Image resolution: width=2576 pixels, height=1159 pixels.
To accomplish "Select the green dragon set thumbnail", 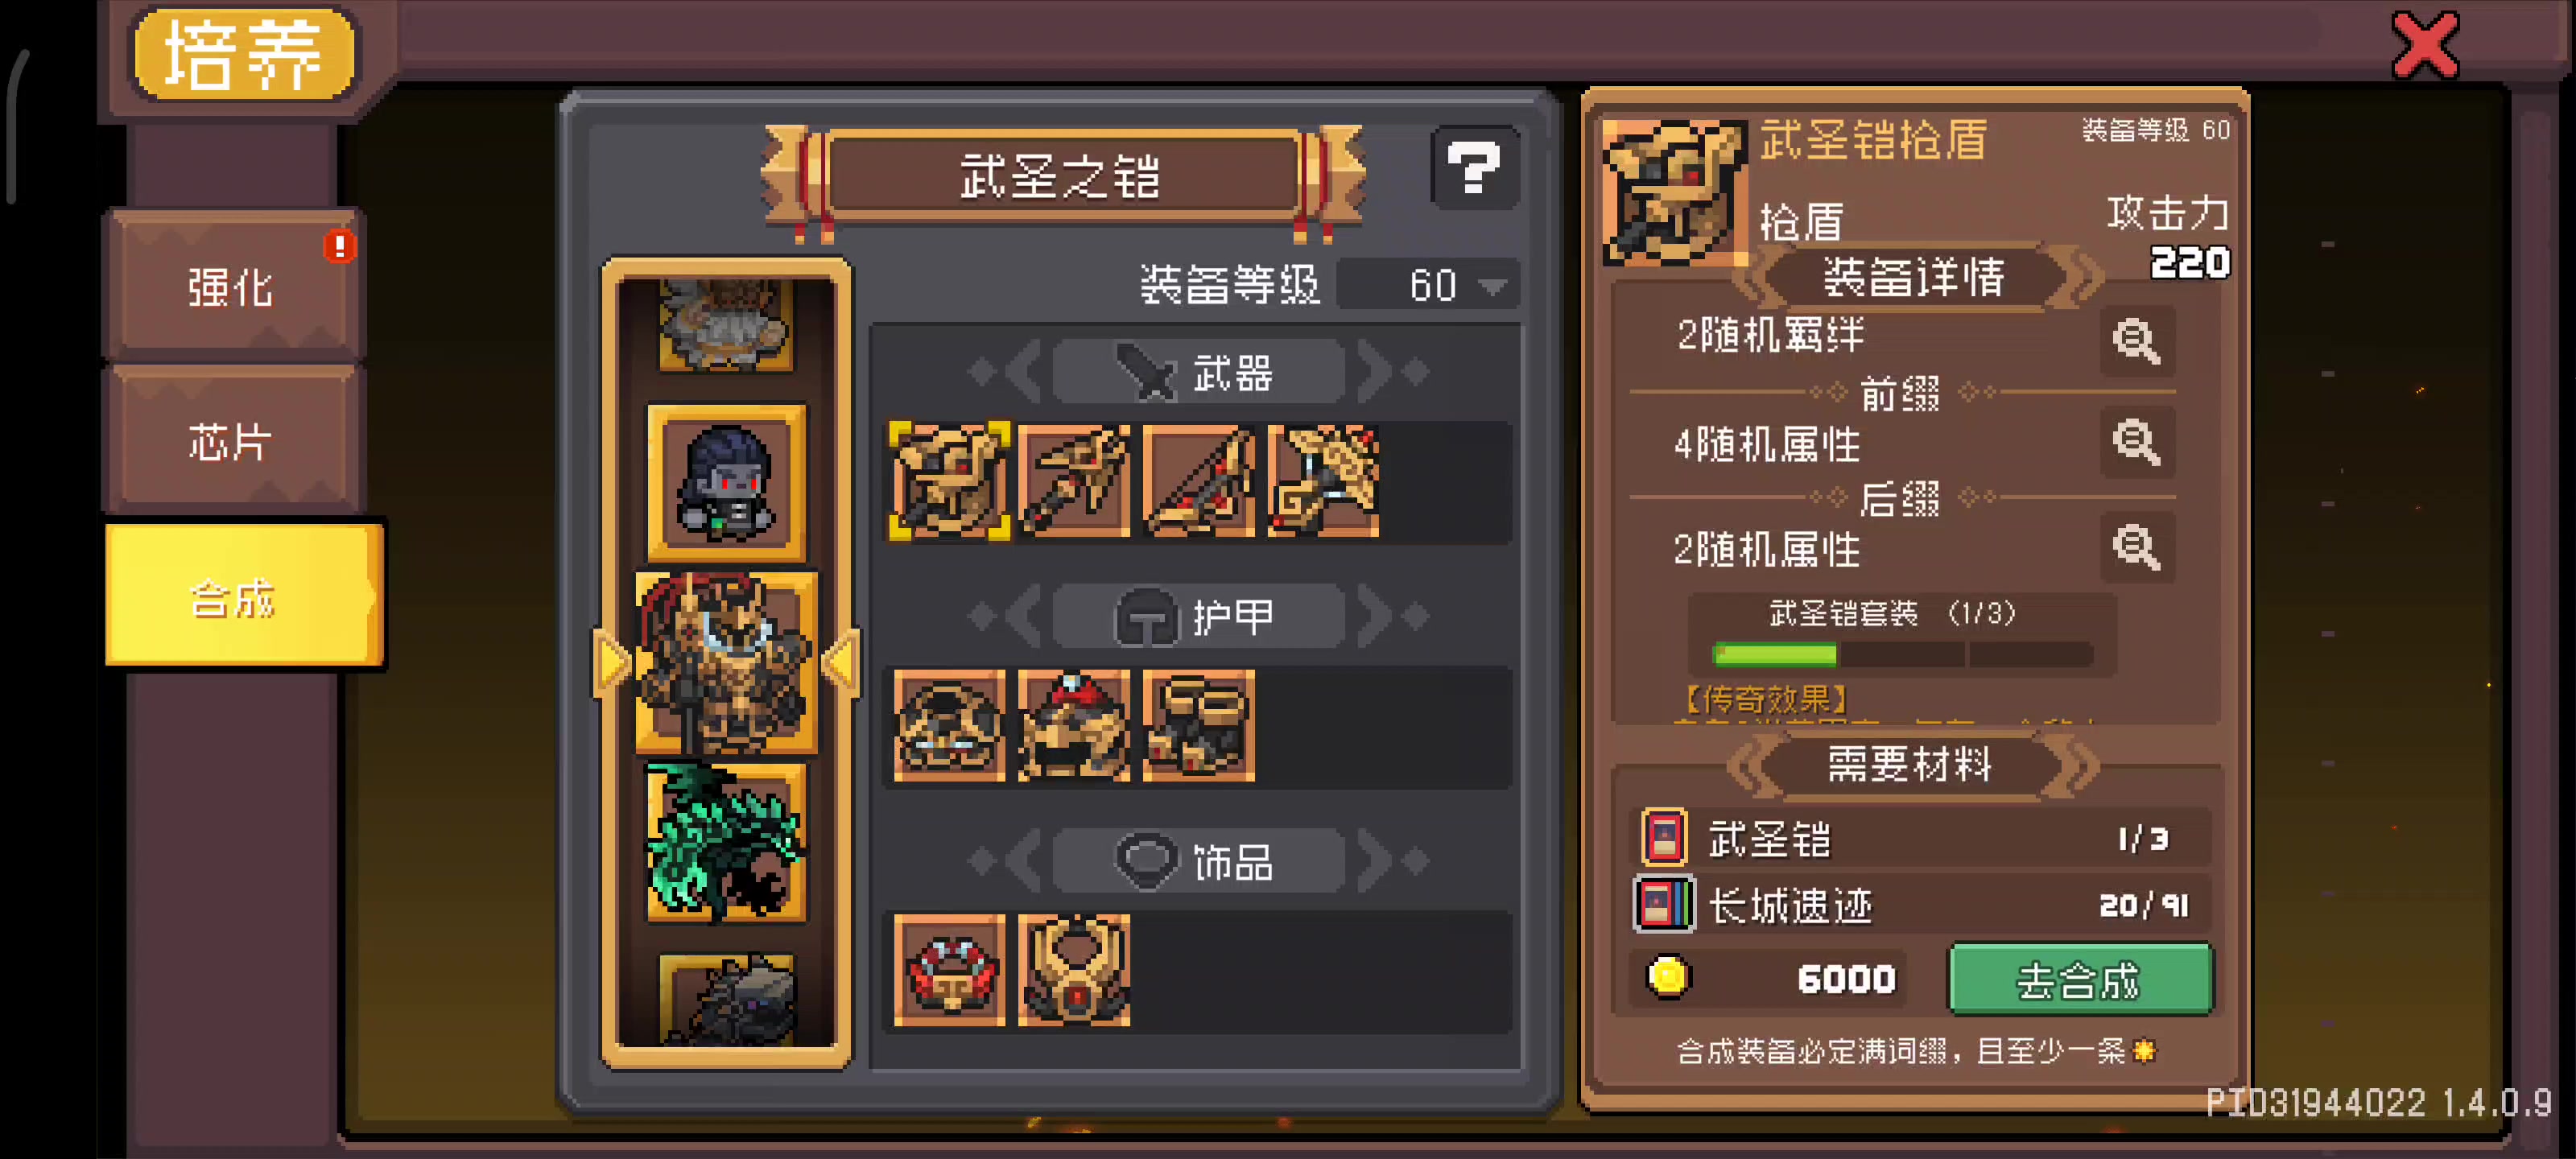I will click(726, 842).
